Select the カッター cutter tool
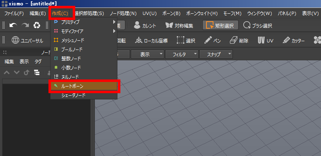This screenshot has width=321, height=156. (x=293, y=40)
